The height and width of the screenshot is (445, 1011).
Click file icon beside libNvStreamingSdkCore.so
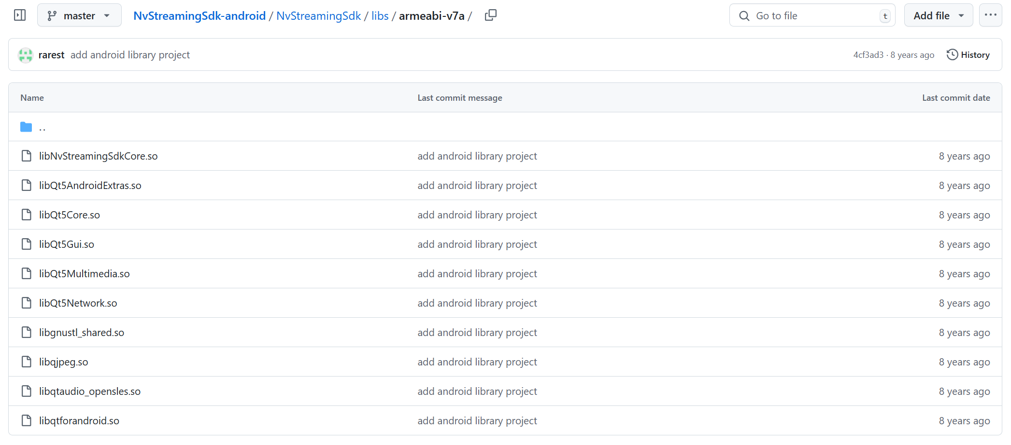coord(27,156)
